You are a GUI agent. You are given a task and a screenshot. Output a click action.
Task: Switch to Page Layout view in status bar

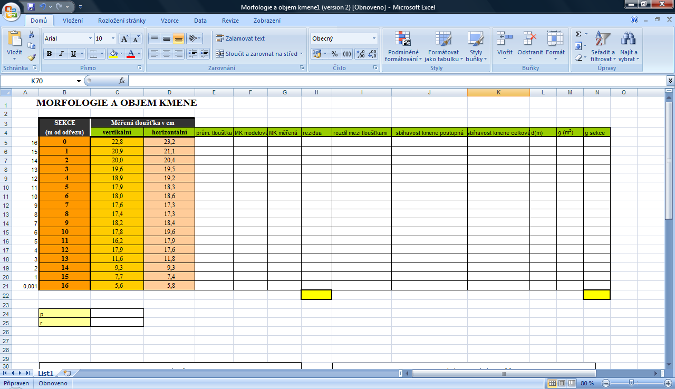point(562,383)
